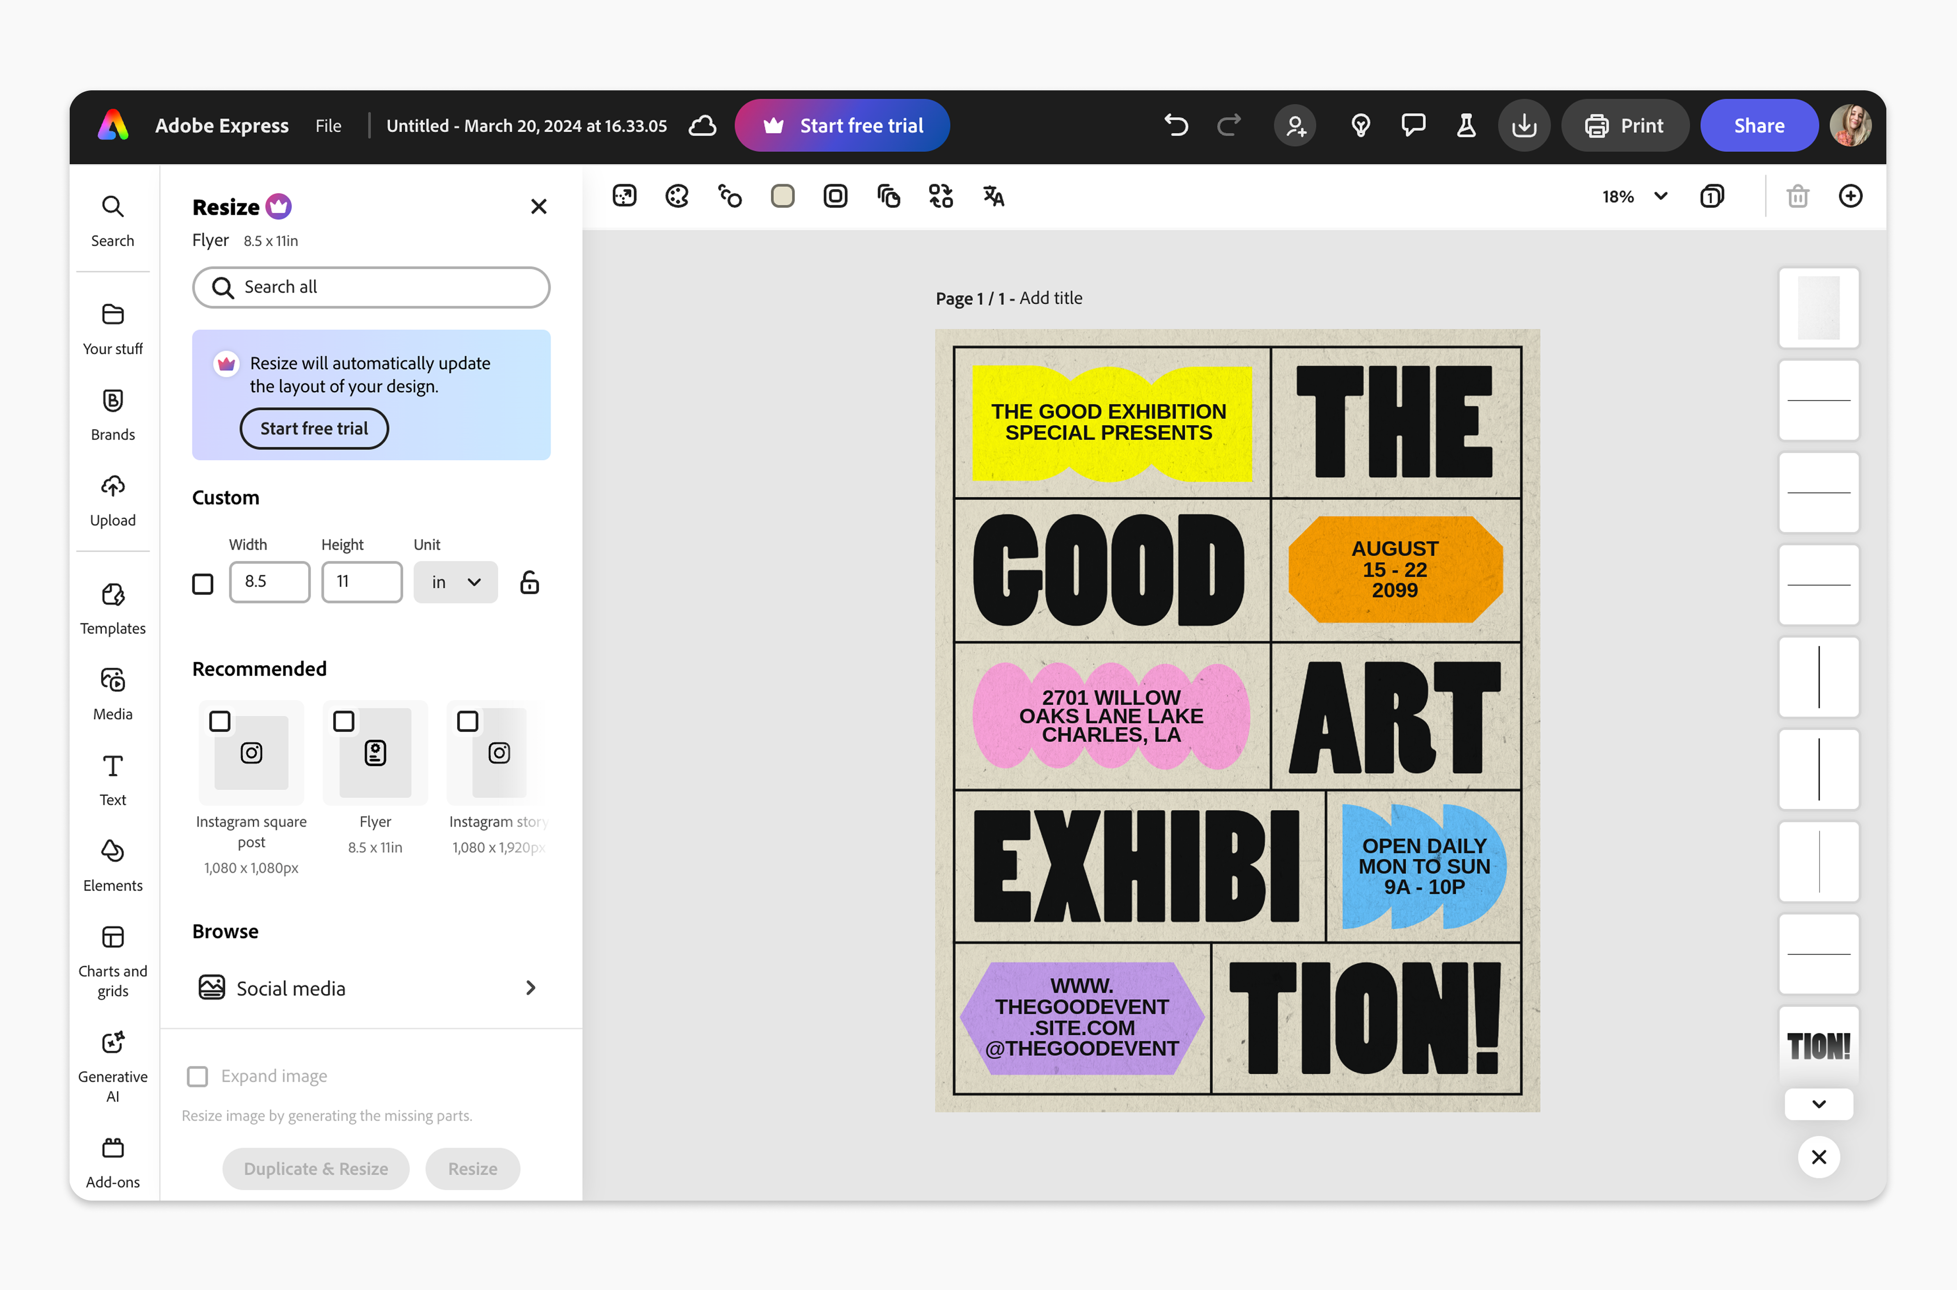Click the header Start free trial button
Viewport: 1957px width, 1290px height.
coord(842,126)
